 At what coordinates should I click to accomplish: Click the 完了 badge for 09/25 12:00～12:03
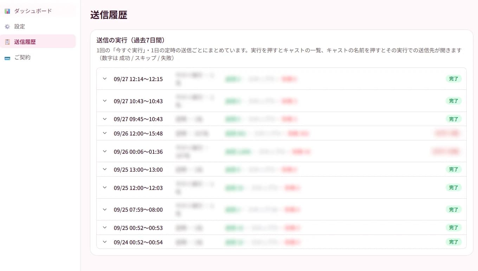pos(454,187)
